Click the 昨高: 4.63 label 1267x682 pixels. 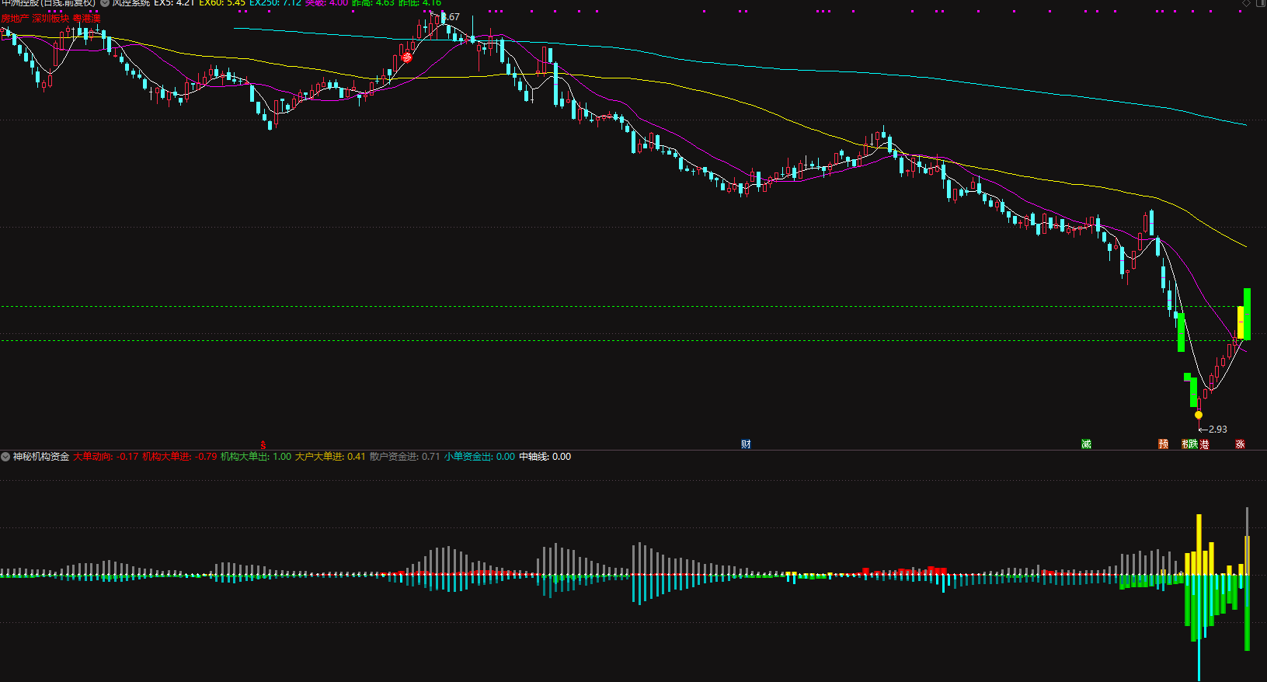tap(373, 3)
